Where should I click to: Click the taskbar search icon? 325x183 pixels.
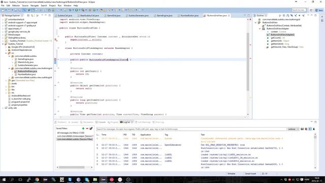coord(12,179)
